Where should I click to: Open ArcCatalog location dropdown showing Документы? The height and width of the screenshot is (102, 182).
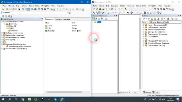(68, 12)
